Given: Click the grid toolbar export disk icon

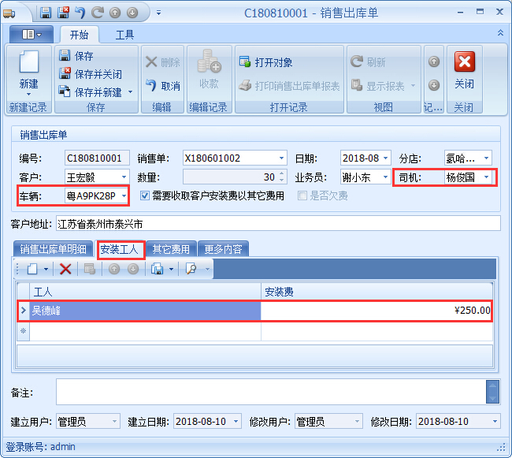Looking at the screenshot, I should [x=158, y=269].
